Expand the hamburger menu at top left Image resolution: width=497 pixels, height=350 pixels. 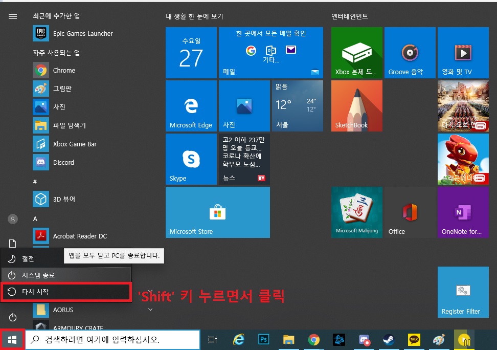click(13, 16)
